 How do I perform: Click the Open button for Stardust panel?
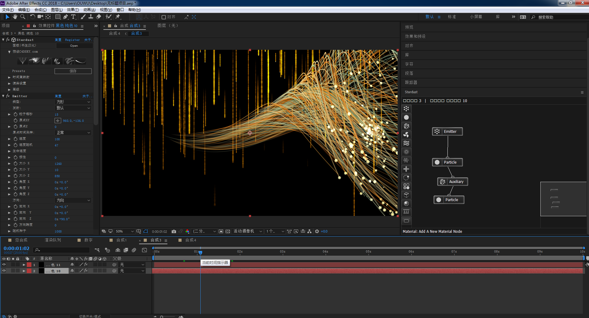(x=74, y=46)
